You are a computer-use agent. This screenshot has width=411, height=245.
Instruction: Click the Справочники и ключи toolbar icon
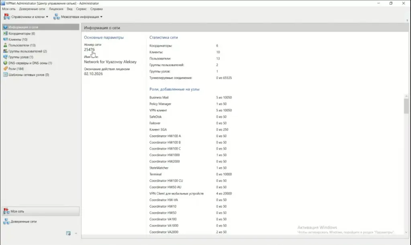pos(7,17)
